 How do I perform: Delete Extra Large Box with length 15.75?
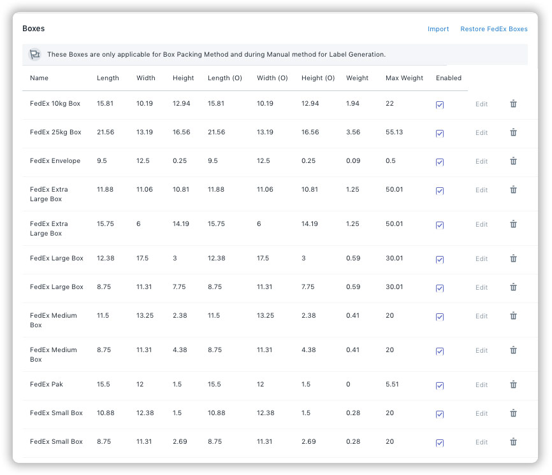[513, 224]
